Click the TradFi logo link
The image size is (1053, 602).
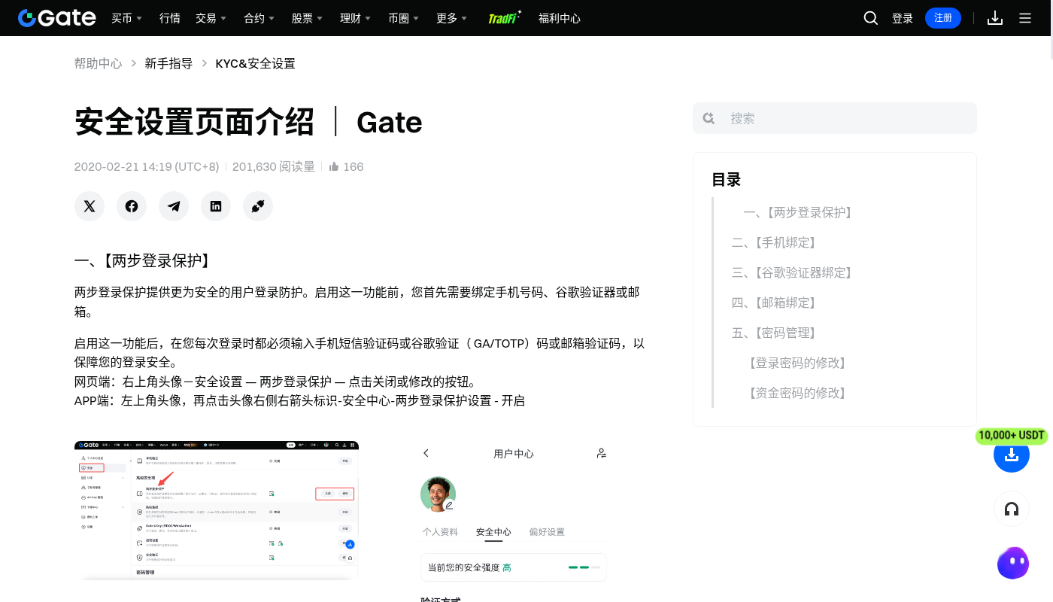pyautogui.click(x=505, y=18)
